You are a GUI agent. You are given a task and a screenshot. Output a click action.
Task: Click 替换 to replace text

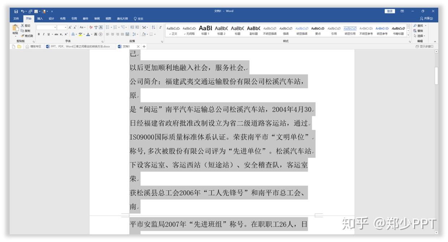419,31
